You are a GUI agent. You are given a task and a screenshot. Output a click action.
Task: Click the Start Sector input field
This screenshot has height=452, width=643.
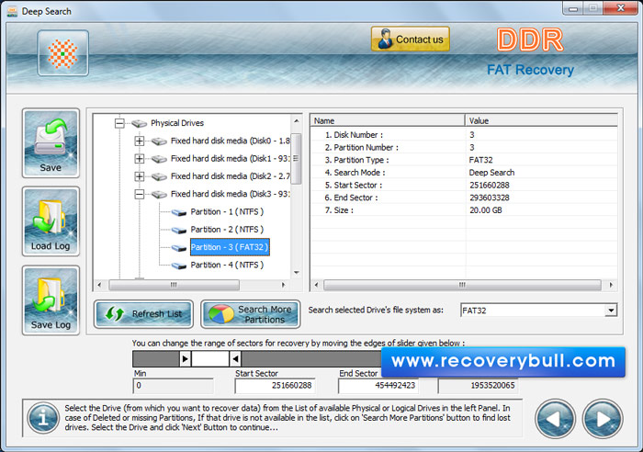(x=275, y=386)
